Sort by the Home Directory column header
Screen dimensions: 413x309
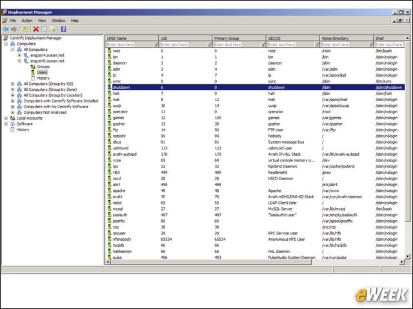point(347,38)
